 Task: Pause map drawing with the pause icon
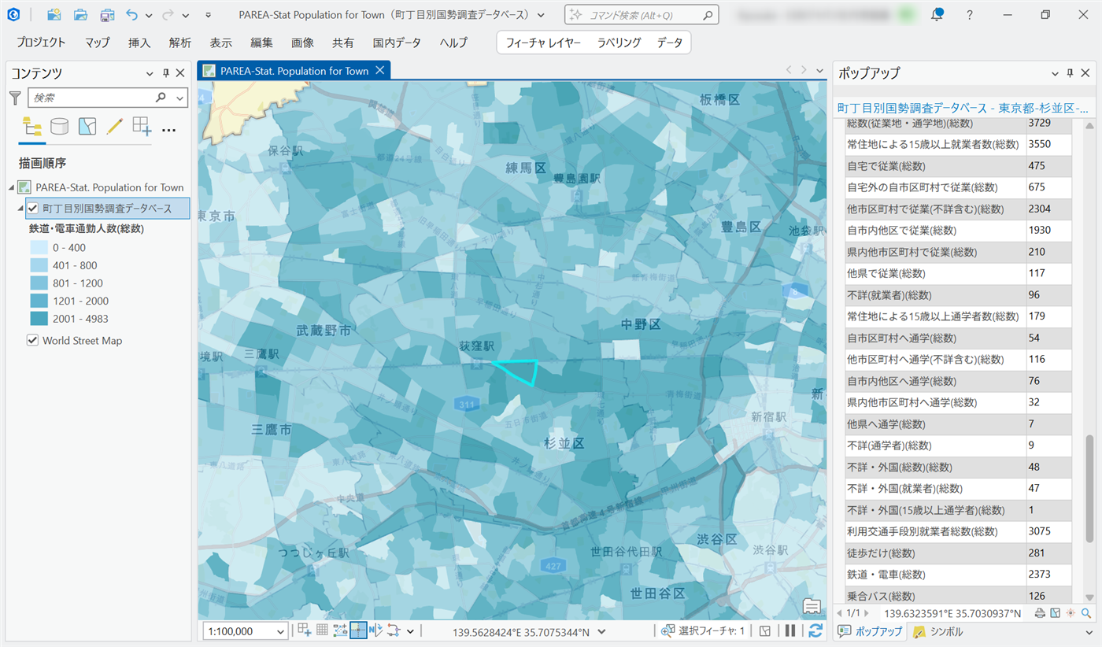(790, 630)
